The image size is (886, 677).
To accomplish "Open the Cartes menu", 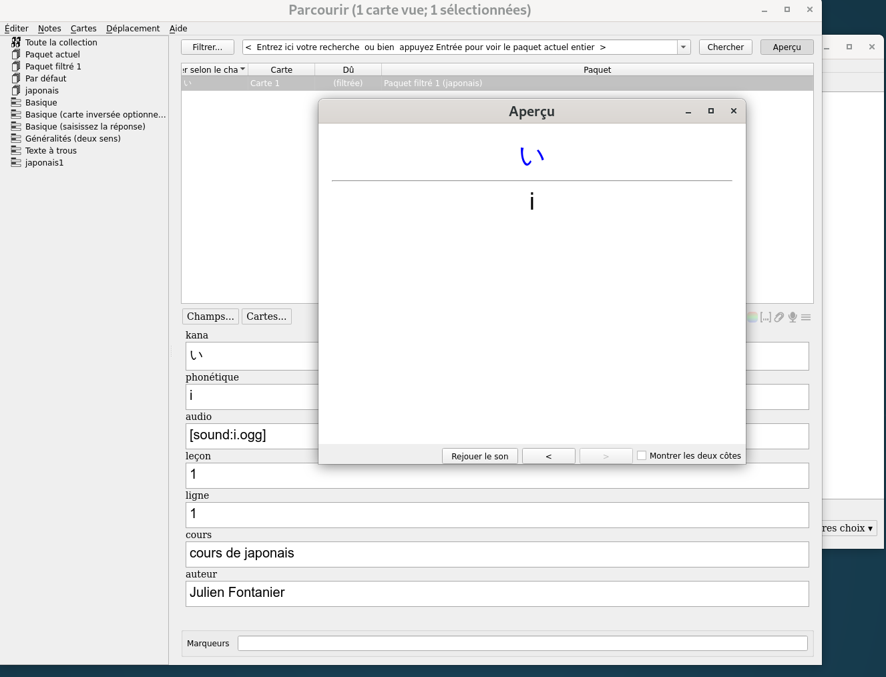I will pyautogui.click(x=83, y=28).
